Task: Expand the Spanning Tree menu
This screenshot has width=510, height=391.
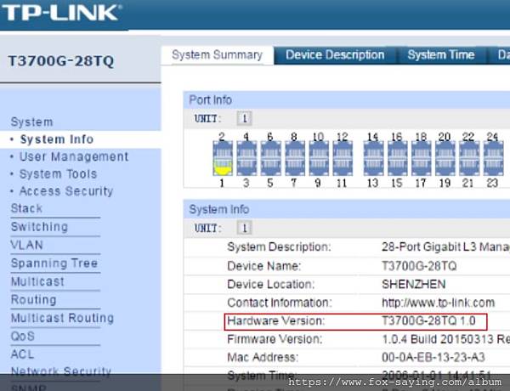Action: click(54, 263)
